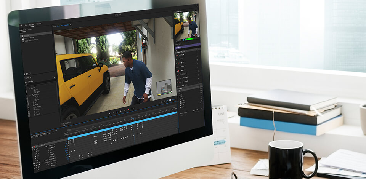Click the new folder icon in Project panel
Viewport: 366px width, 179px height.
[x=27, y=74]
